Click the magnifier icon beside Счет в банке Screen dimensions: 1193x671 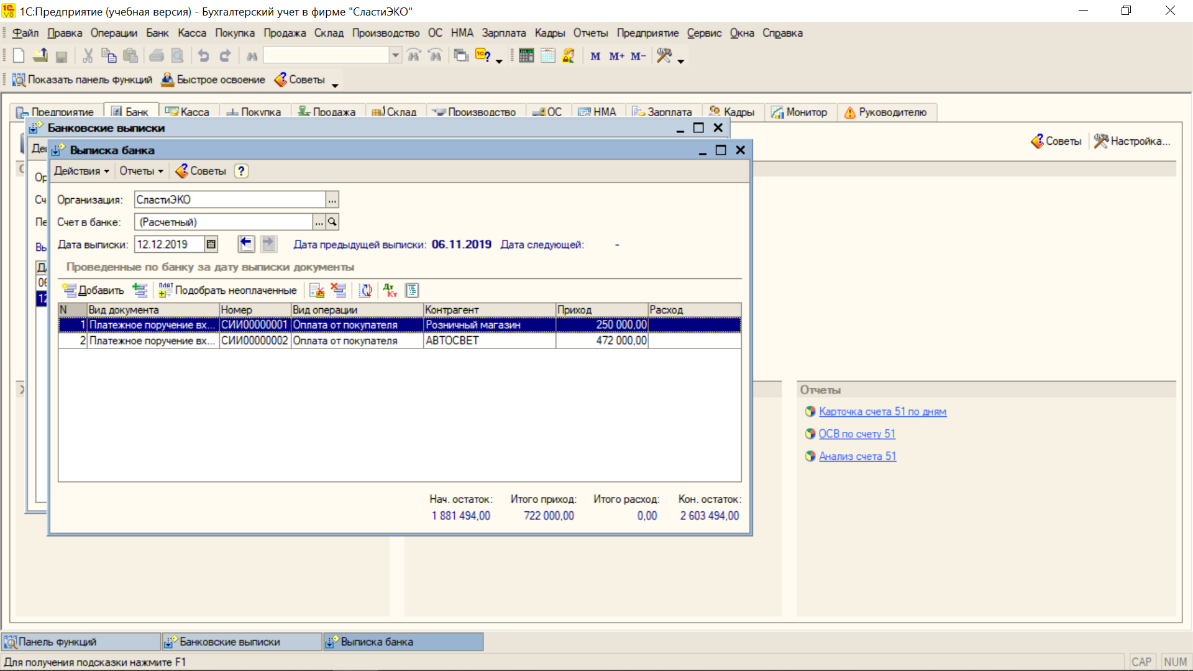[x=332, y=222]
